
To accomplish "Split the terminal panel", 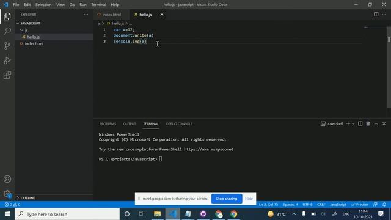I will (x=360, y=123).
